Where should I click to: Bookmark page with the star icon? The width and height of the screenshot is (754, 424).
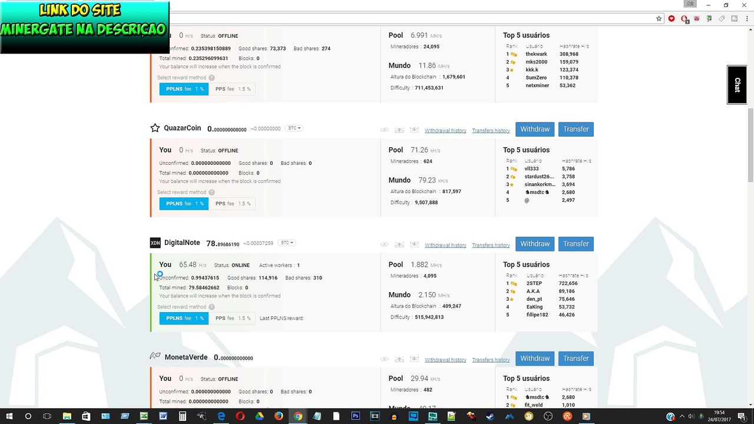click(x=659, y=18)
